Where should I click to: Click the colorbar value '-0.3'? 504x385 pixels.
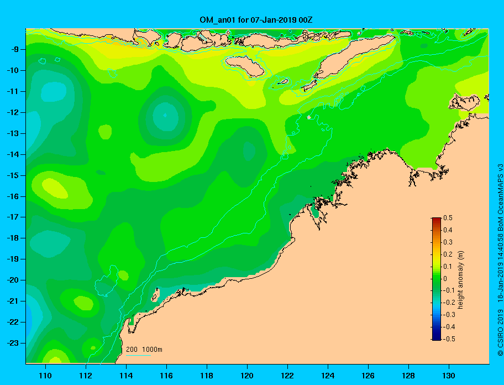coord(449,315)
